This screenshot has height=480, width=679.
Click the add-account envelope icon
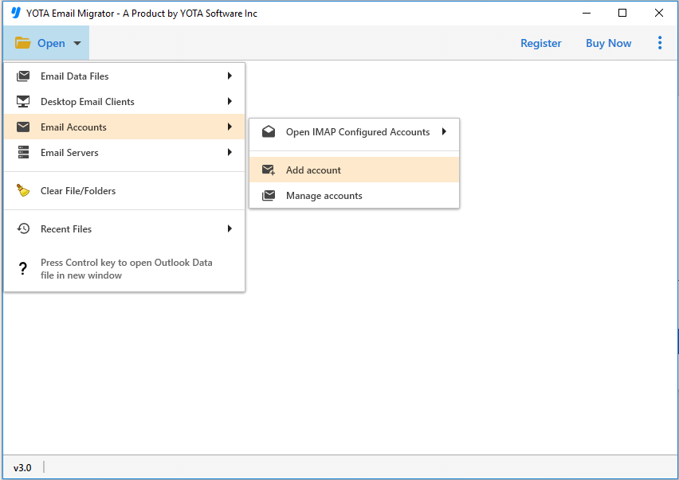269,170
